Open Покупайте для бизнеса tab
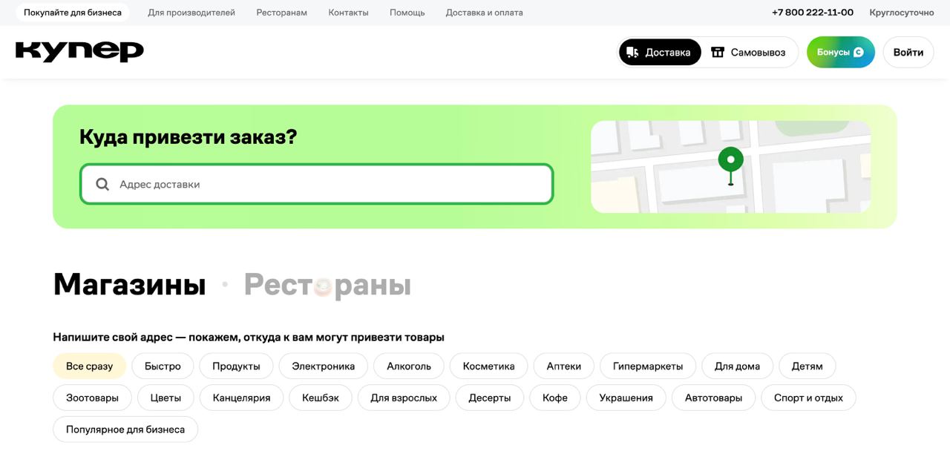 73,13
